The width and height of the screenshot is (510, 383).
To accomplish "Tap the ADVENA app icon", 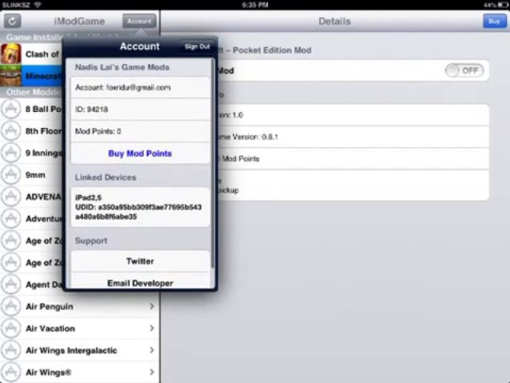I will (11, 197).
